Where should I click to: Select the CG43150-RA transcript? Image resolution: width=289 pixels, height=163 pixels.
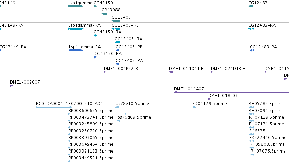click(x=95, y=36)
